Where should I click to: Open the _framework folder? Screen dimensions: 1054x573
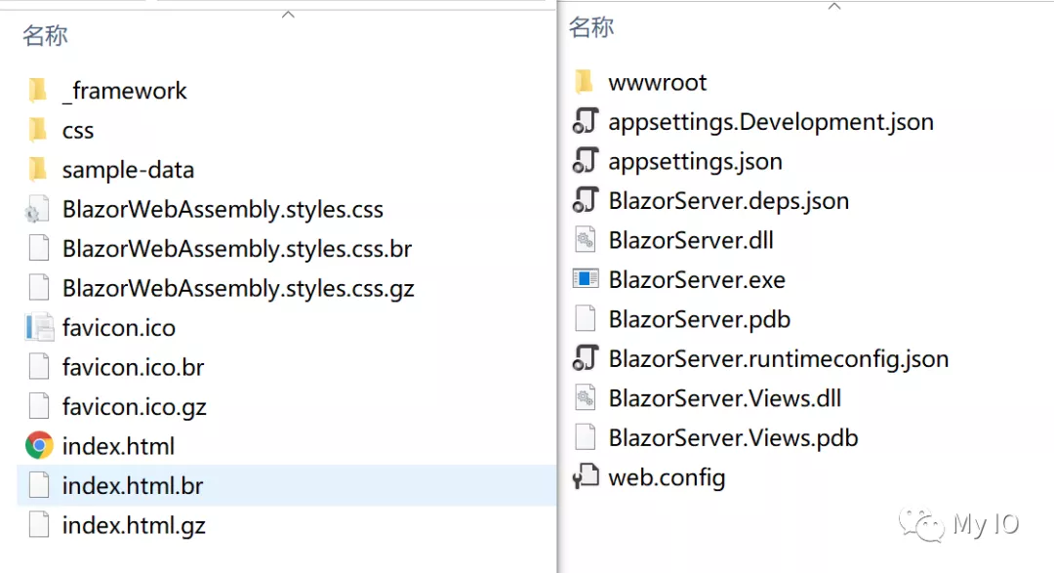click(124, 90)
